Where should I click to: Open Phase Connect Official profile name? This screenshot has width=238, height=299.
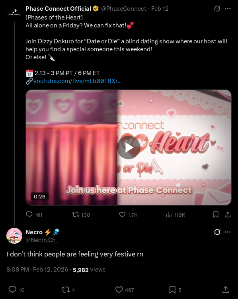tap(58, 9)
